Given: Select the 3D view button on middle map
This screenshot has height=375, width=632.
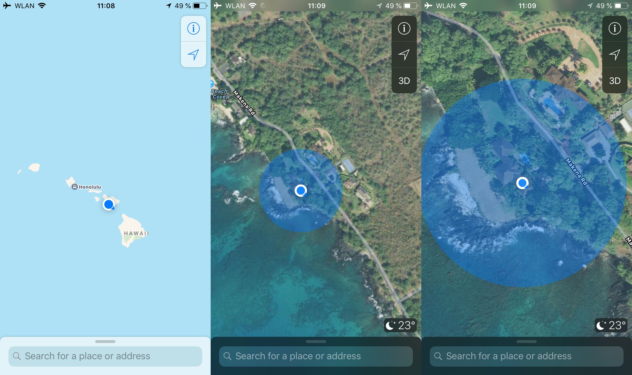Looking at the screenshot, I should 403,81.
